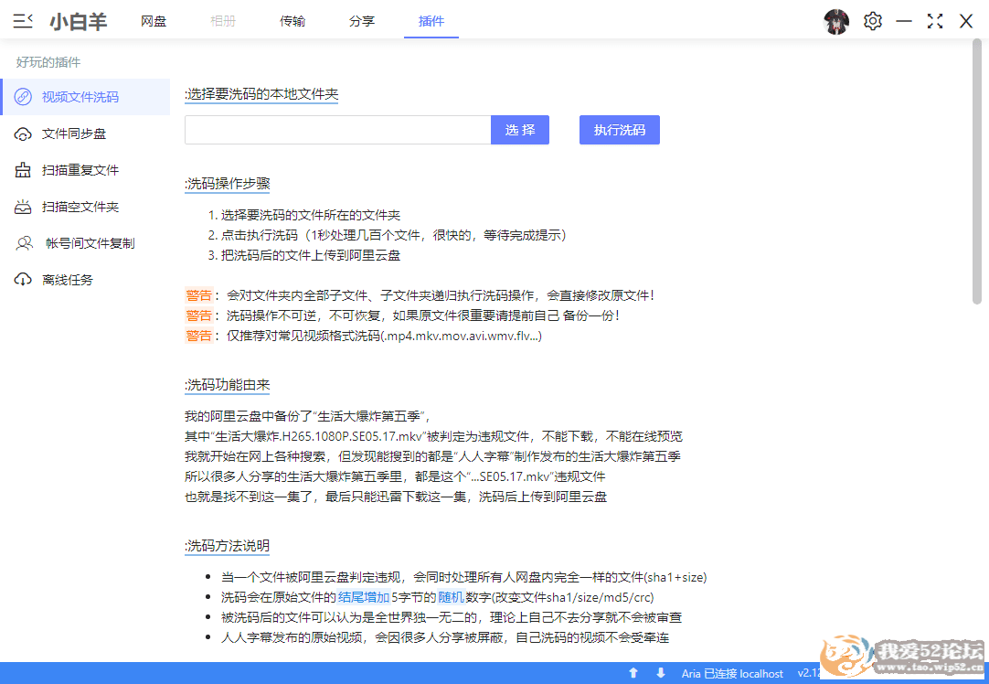Click the 扫描空文件夹 icon
Screen dimensions: 989x684
point(23,207)
